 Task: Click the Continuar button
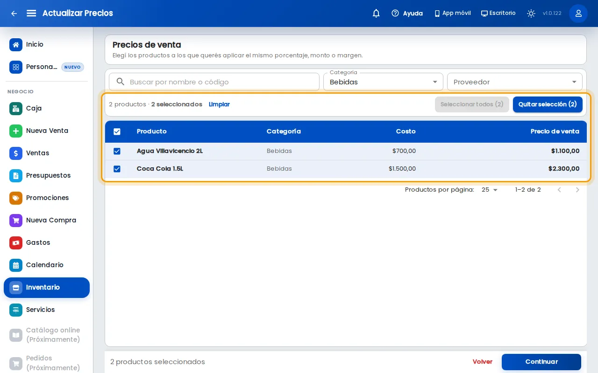pos(541,362)
